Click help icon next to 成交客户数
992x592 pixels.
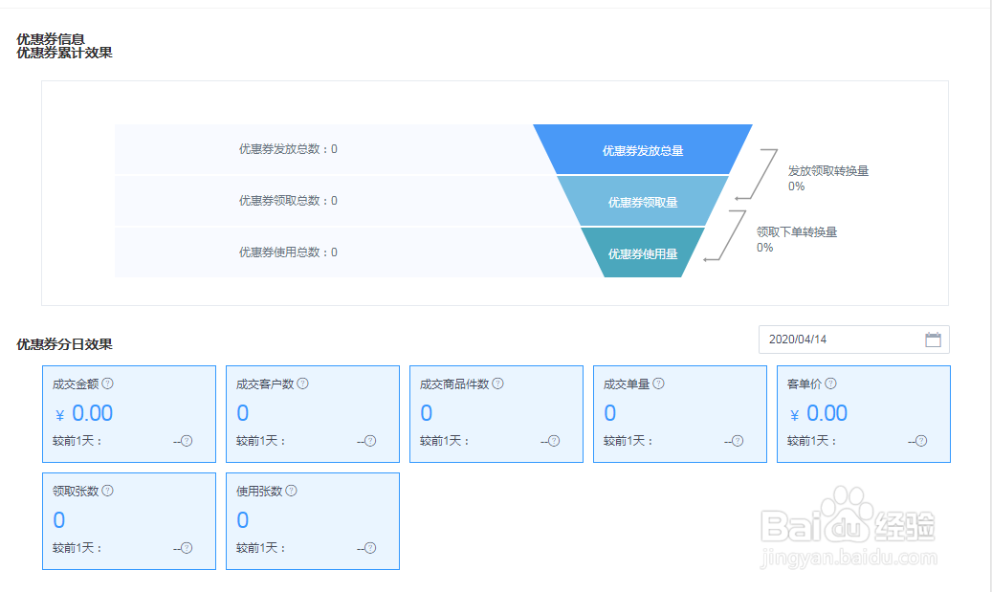click(x=302, y=384)
